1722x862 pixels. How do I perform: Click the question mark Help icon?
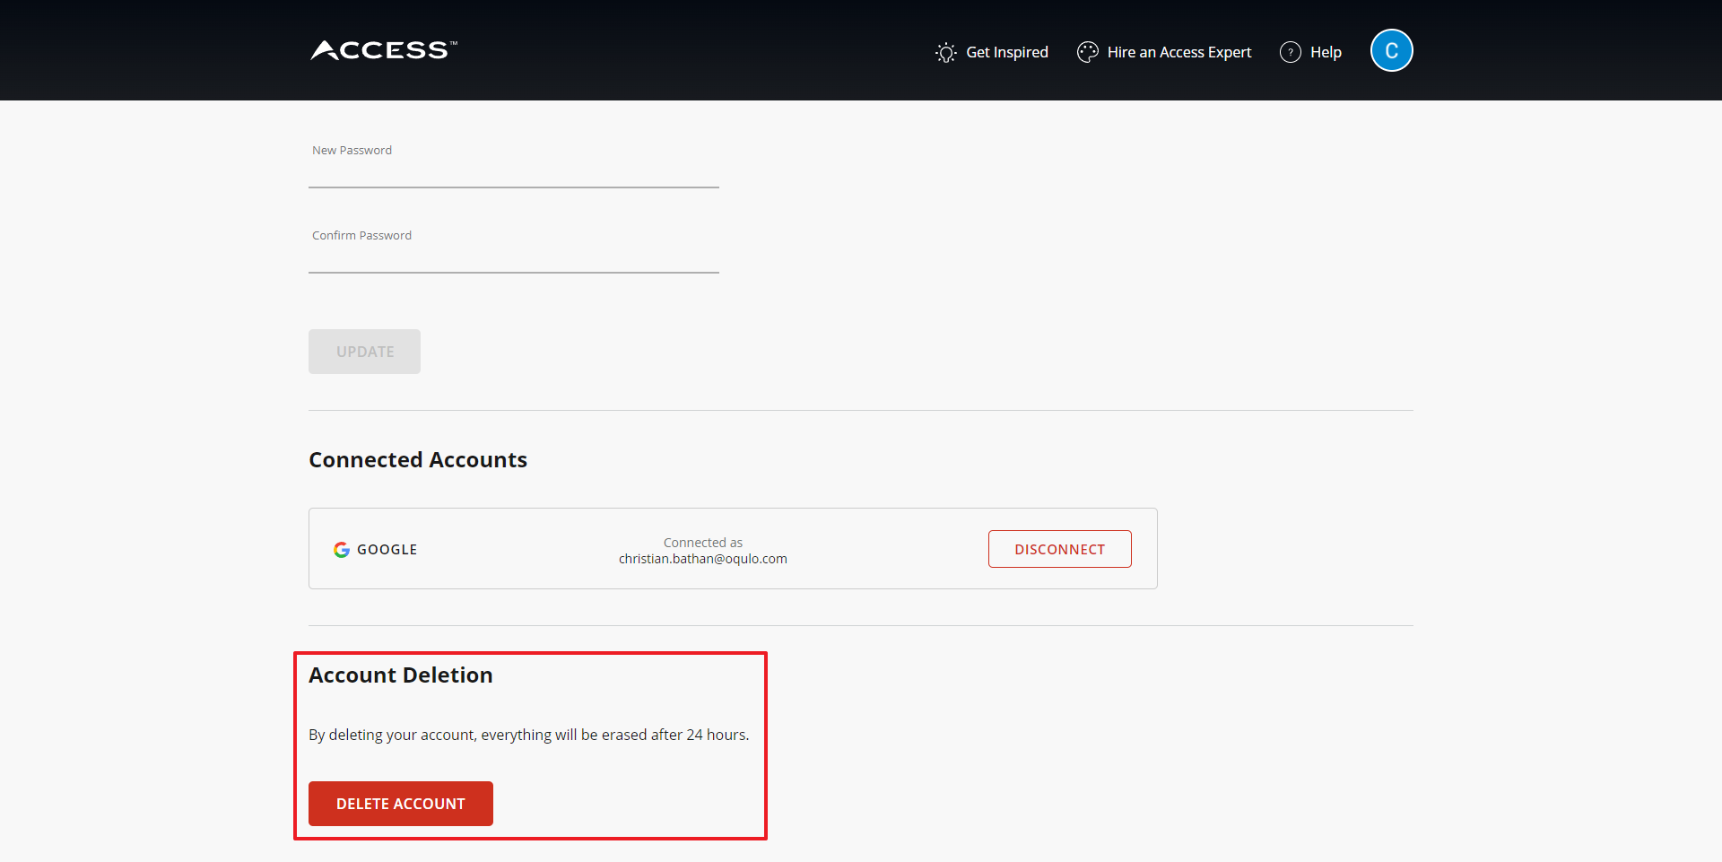click(x=1290, y=52)
